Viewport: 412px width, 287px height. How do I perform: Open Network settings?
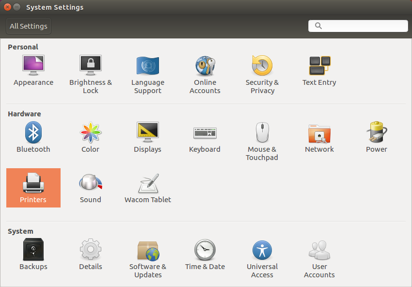tap(319, 137)
